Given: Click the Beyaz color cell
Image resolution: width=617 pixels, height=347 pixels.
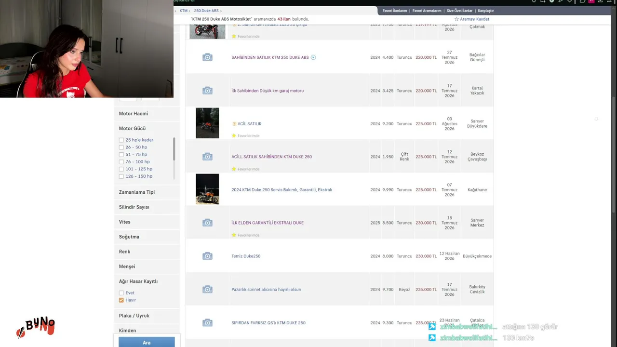Looking at the screenshot, I should [404, 290].
